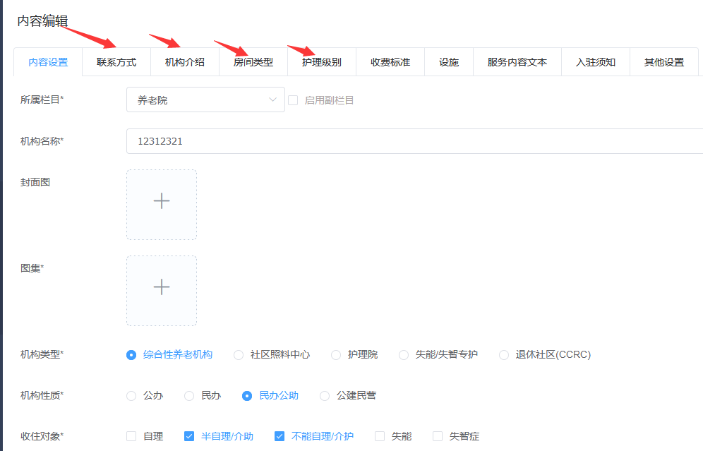Click the 机构名称 input field containing 12312321
703x451 pixels.
tap(415, 141)
